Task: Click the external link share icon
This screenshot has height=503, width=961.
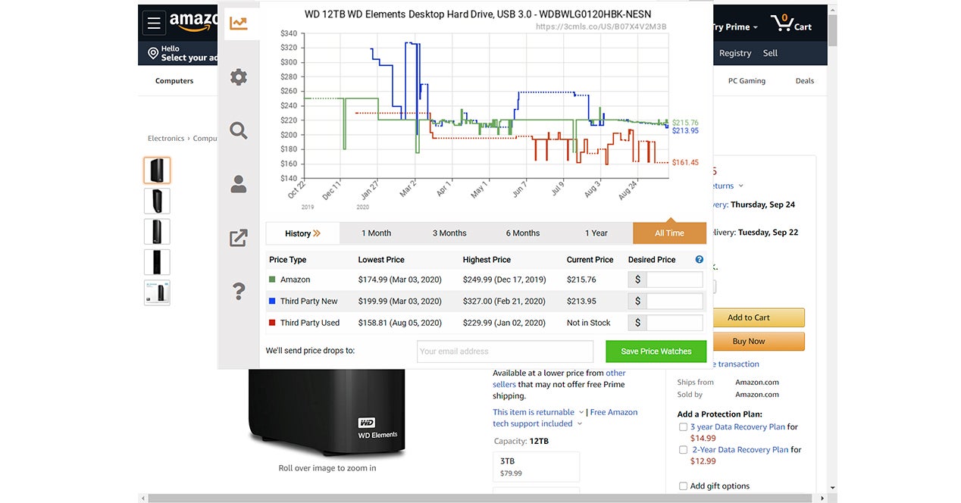Action: click(238, 238)
